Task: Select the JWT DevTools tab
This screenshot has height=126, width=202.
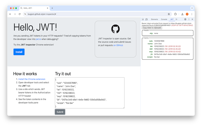Action: tap(172, 19)
